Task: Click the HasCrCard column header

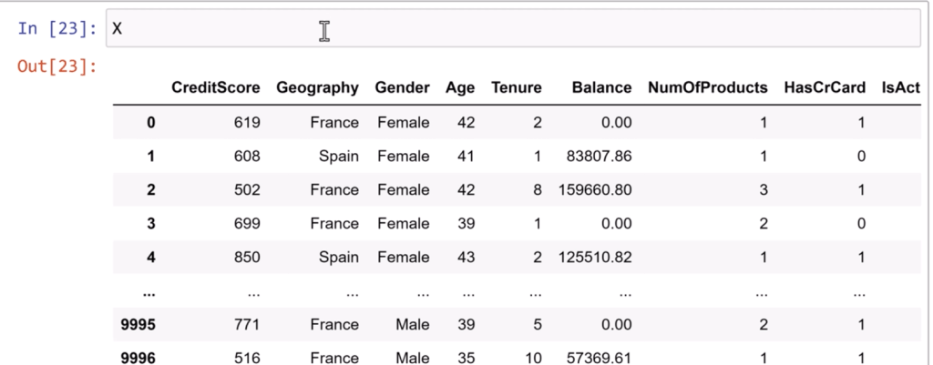Action: pos(824,88)
